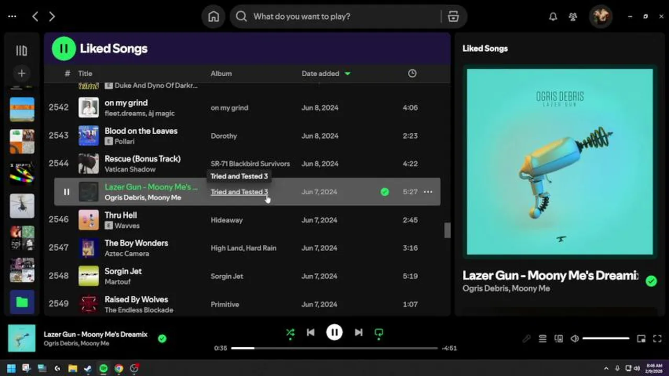Open Ogris Debris artist in Now Playing panel
The image size is (669, 376).
[x=485, y=288]
